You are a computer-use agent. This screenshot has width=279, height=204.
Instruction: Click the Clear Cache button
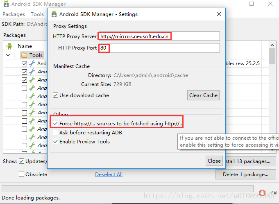[x=203, y=95]
